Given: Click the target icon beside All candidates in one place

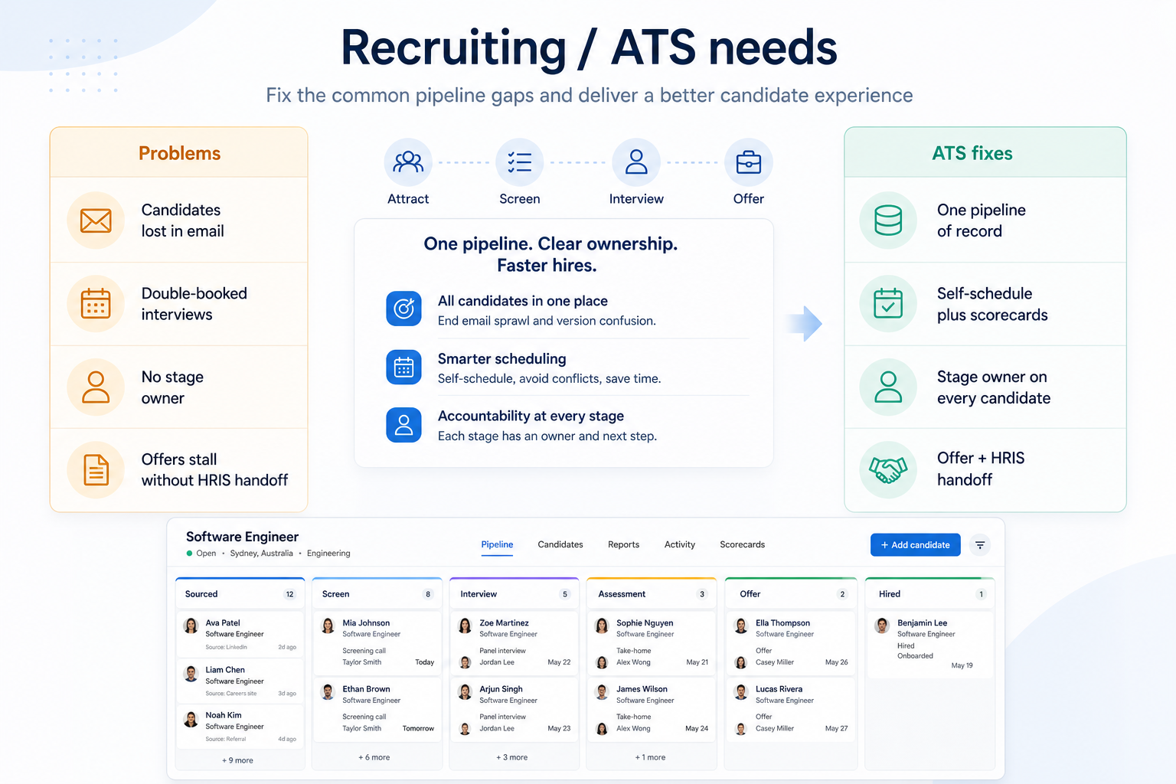Looking at the screenshot, I should pos(403,309).
